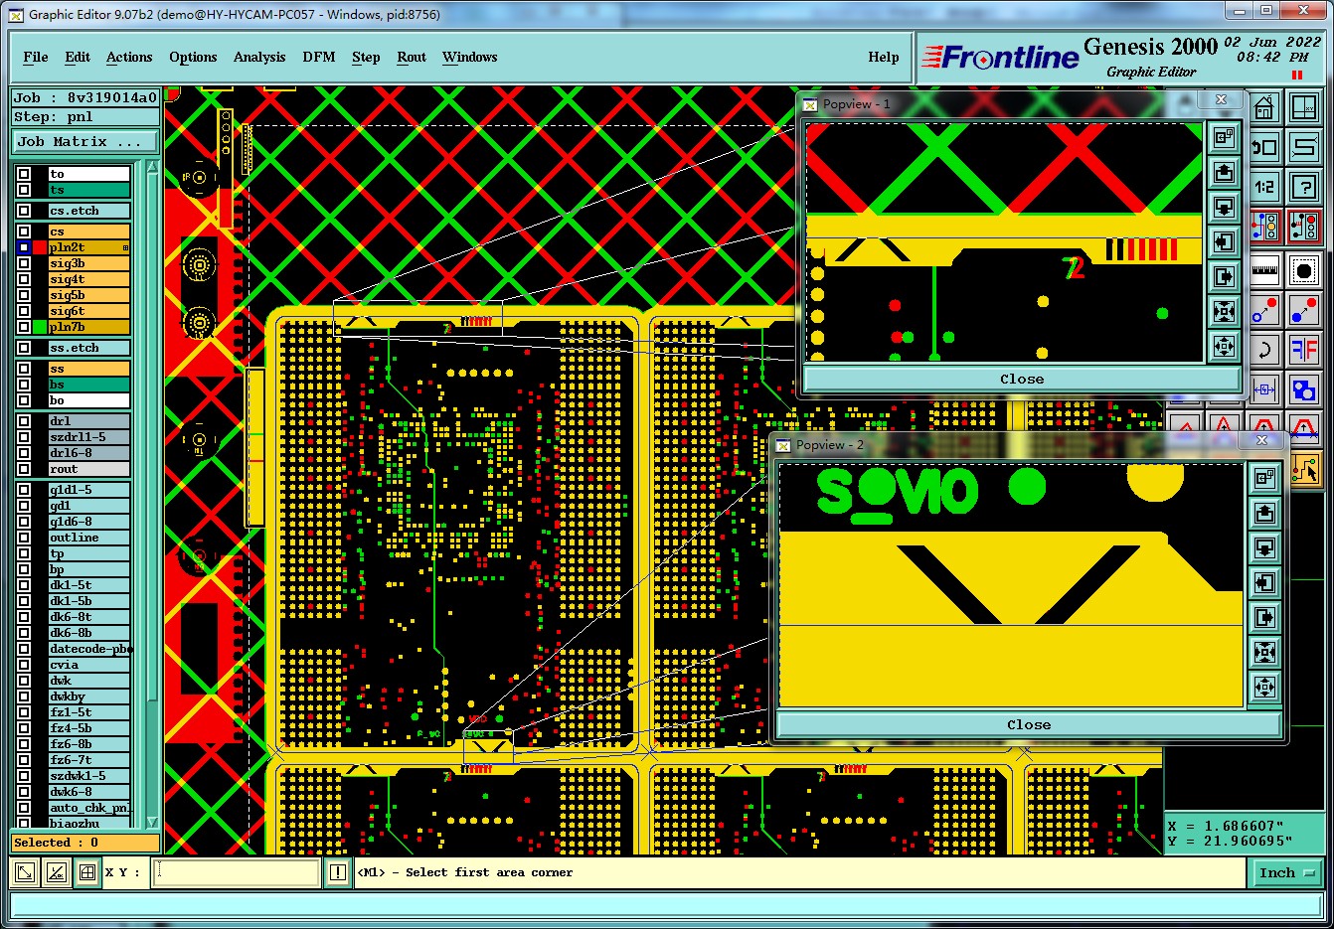Click pan right icon in Popview 1
Viewport: 1334px width, 929px height.
pos(1225,277)
